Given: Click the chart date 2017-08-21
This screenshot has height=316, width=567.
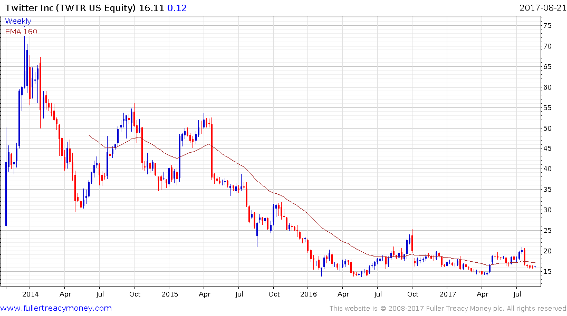Looking at the screenshot, I should [x=542, y=7].
